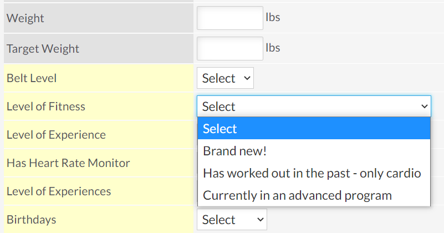Click the Level of Experience label

click(x=56, y=135)
